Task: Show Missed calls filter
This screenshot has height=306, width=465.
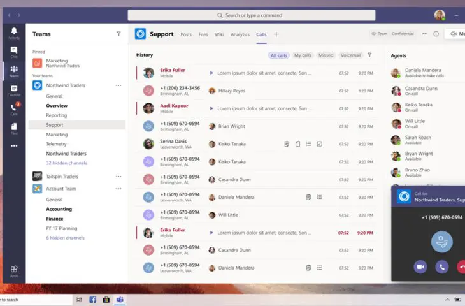Action: click(325, 55)
